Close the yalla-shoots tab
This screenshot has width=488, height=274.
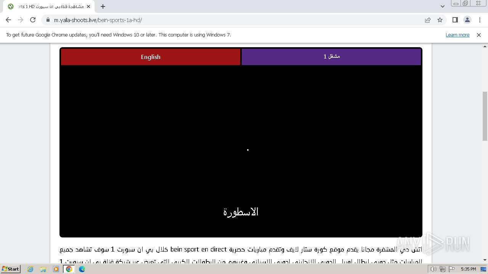89,6
